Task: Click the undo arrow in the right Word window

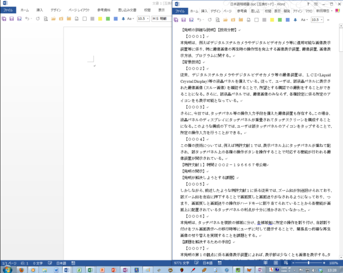Action: click(199, 20)
